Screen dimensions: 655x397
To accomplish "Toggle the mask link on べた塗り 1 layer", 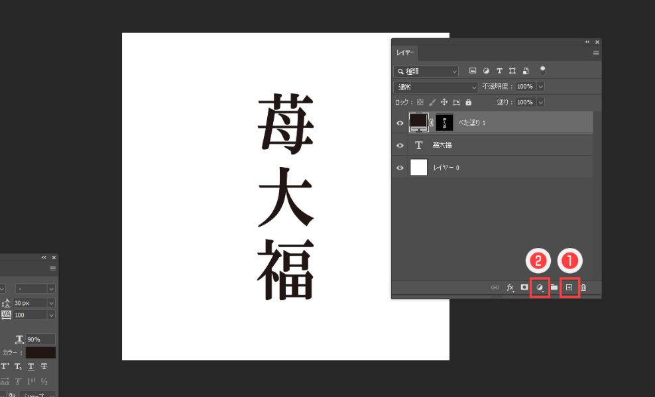I will tap(432, 123).
